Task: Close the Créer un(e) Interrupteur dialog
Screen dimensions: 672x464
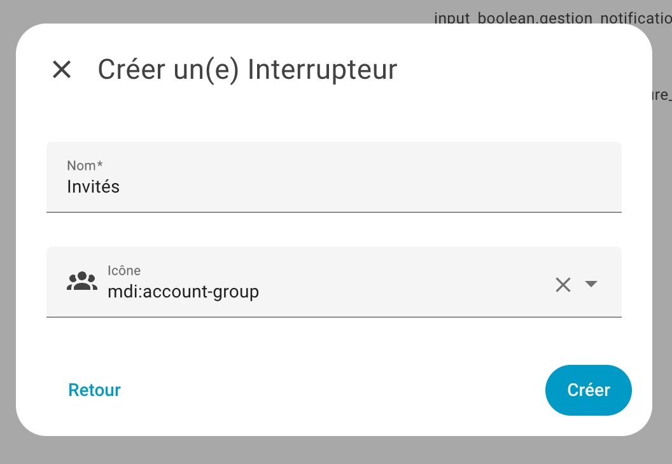Action: click(62, 69)
